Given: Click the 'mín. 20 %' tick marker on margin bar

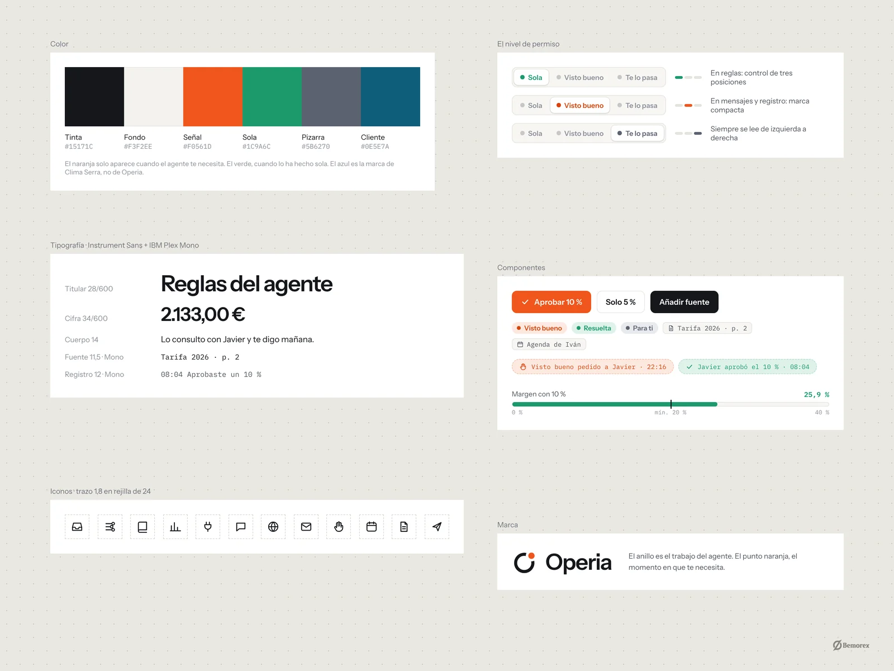Looking at the screenshot, I should coord(671,404).
